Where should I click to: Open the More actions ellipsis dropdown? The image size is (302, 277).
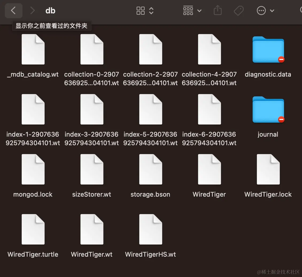[273, 10]
